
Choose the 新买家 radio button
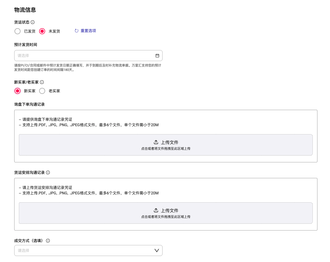tap(18, 91)
